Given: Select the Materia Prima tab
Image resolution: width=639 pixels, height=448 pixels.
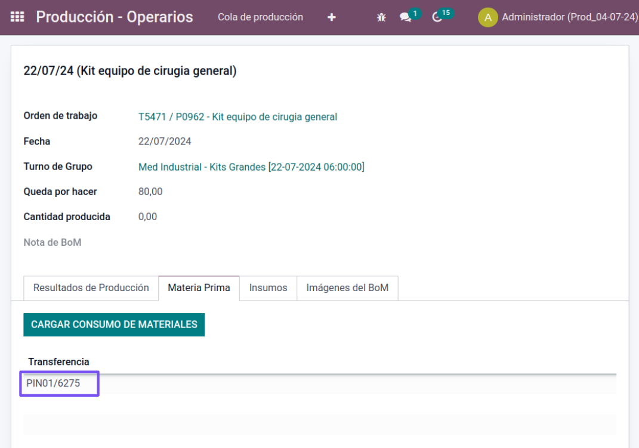Looking at the screenshot, I should pyautogui.click(x=199, y=288).
